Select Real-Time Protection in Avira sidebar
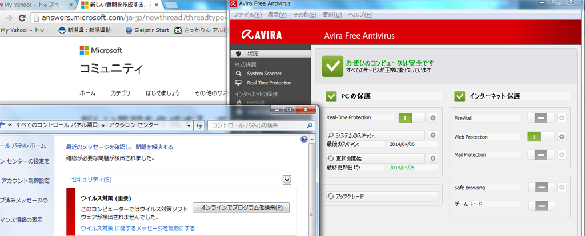585x236 pixels. pos(270,83)
